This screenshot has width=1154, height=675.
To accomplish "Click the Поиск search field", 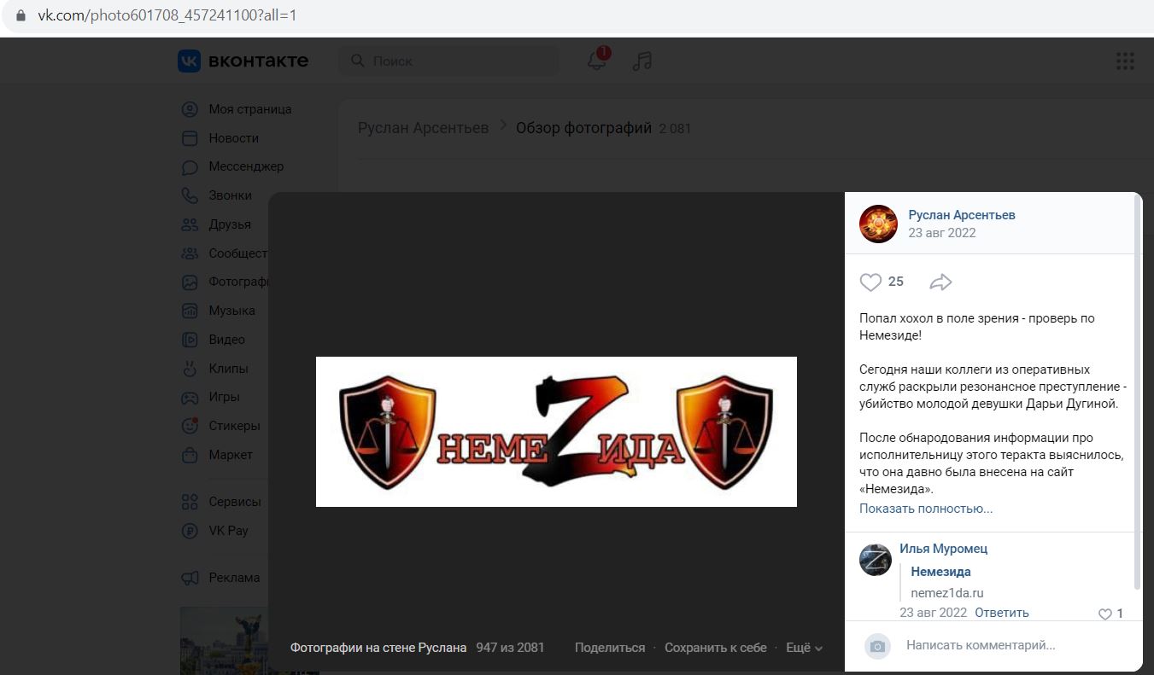I will 449,61.
